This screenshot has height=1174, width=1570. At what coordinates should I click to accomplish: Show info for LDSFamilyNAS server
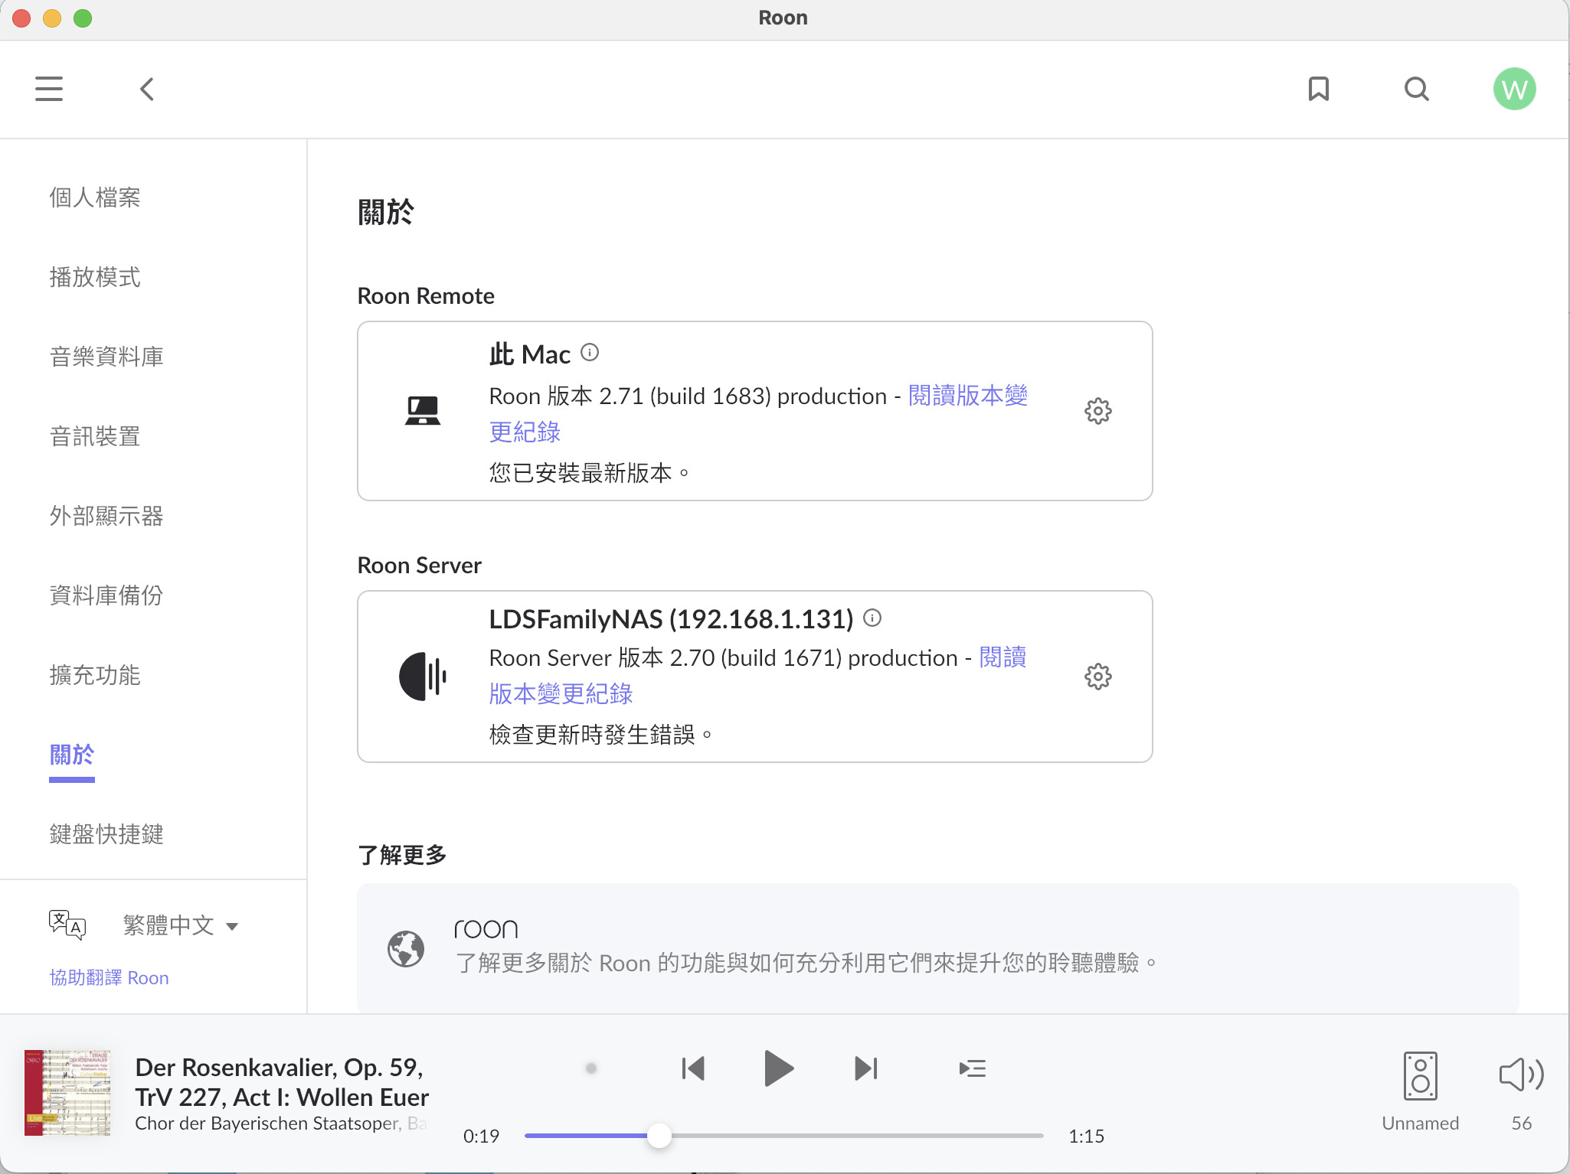872,618
